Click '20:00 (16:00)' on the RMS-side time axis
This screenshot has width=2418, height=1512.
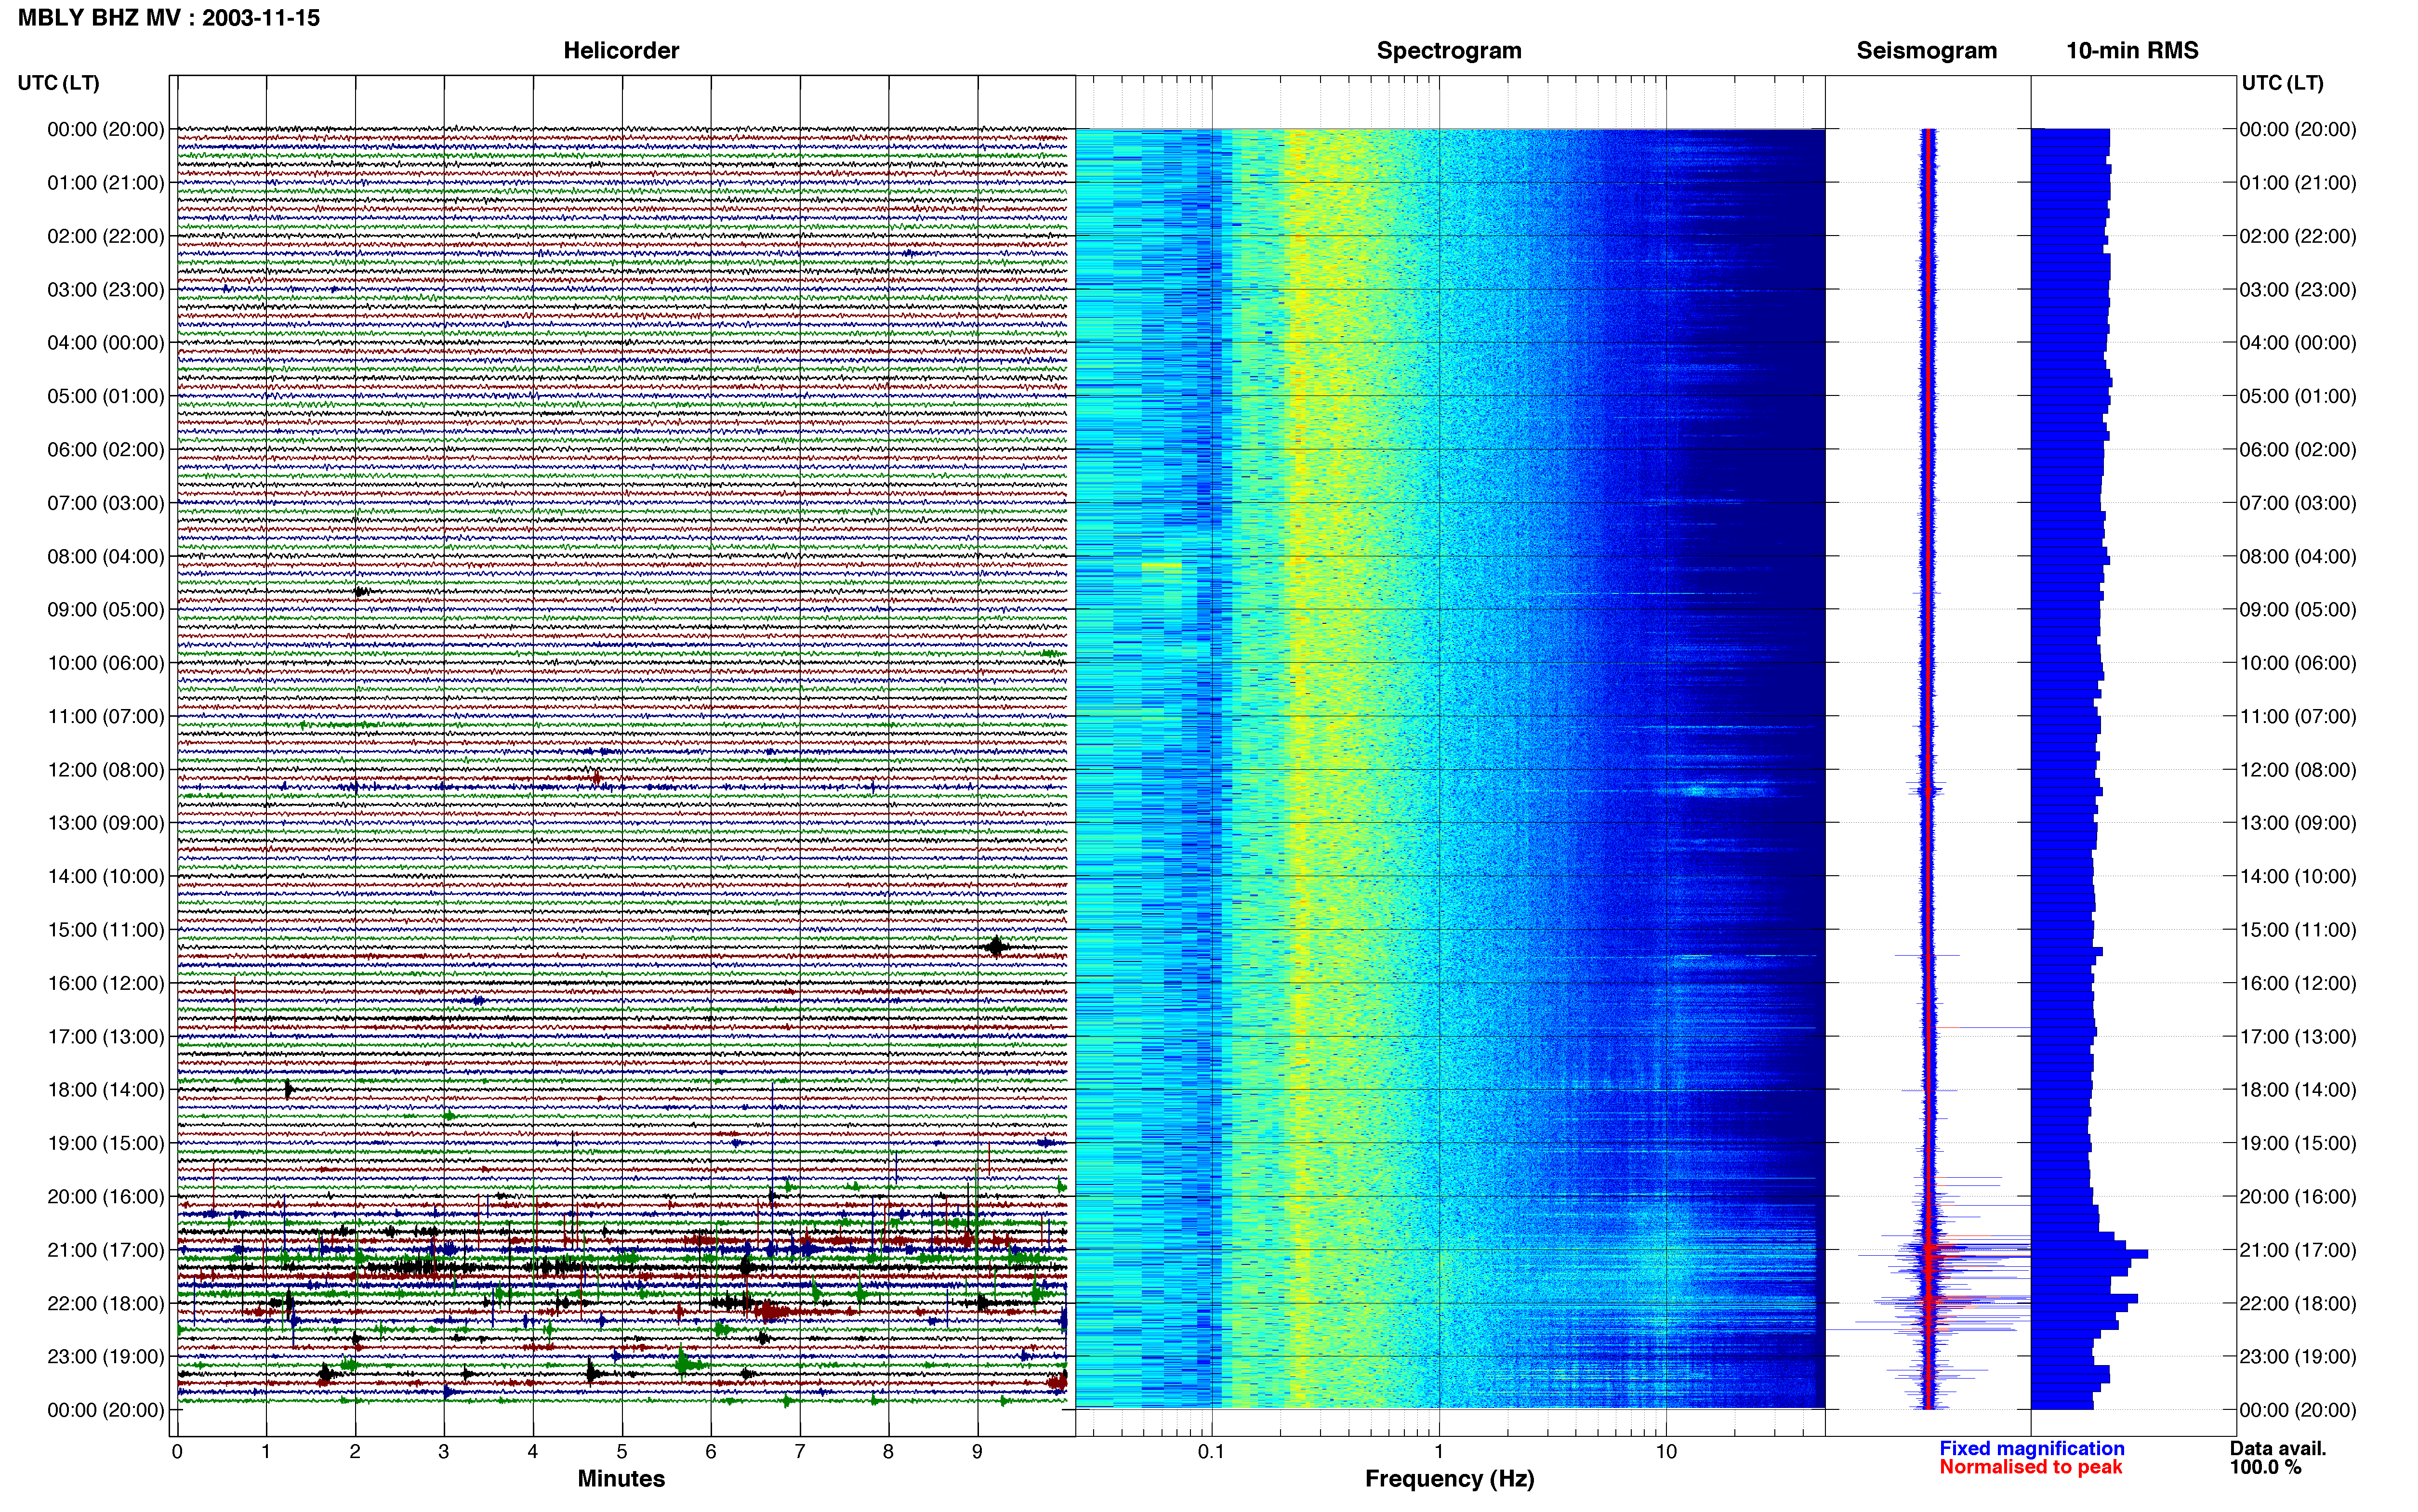2297,1197
